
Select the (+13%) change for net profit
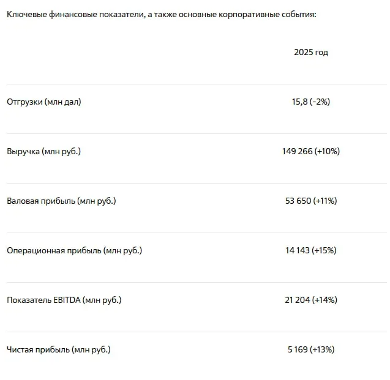click(x=322, y=349)
